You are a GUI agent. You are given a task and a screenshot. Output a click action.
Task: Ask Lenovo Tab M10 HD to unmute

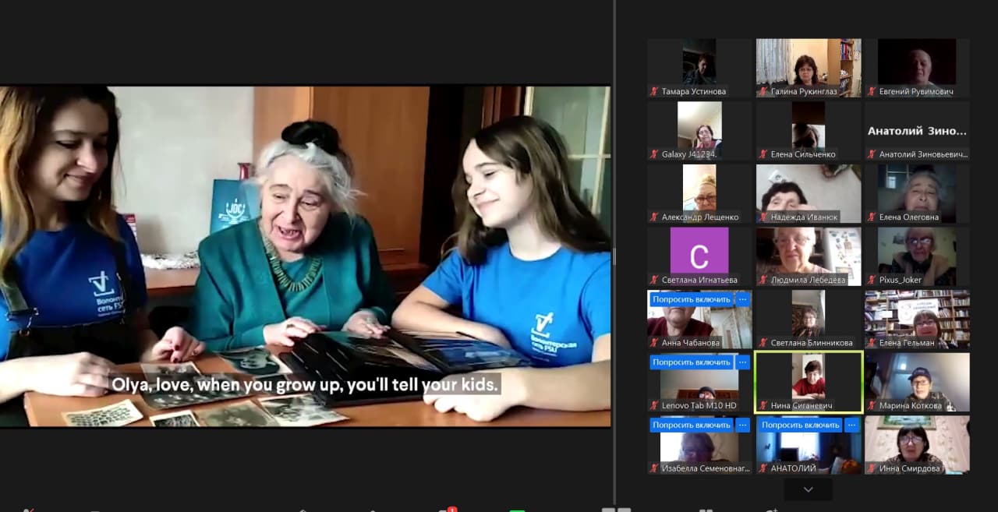691,362
